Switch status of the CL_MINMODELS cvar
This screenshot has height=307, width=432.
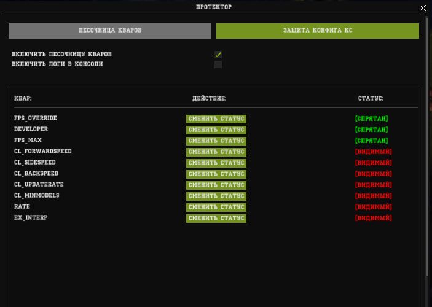pos(216,196)
